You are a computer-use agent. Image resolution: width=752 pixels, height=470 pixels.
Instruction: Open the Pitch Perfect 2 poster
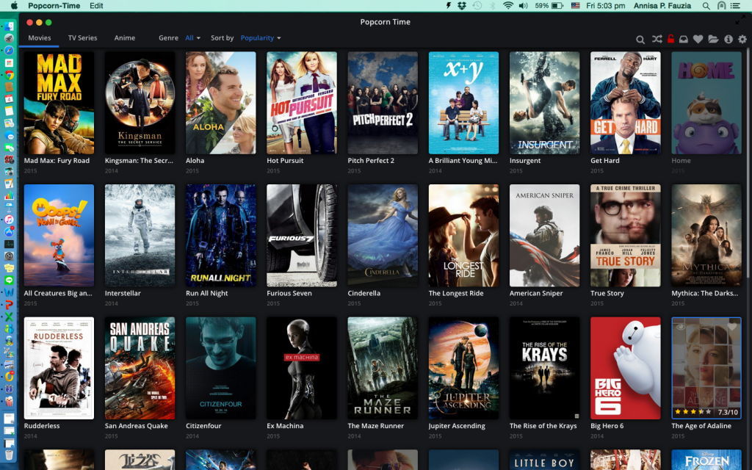pos(383,103)
